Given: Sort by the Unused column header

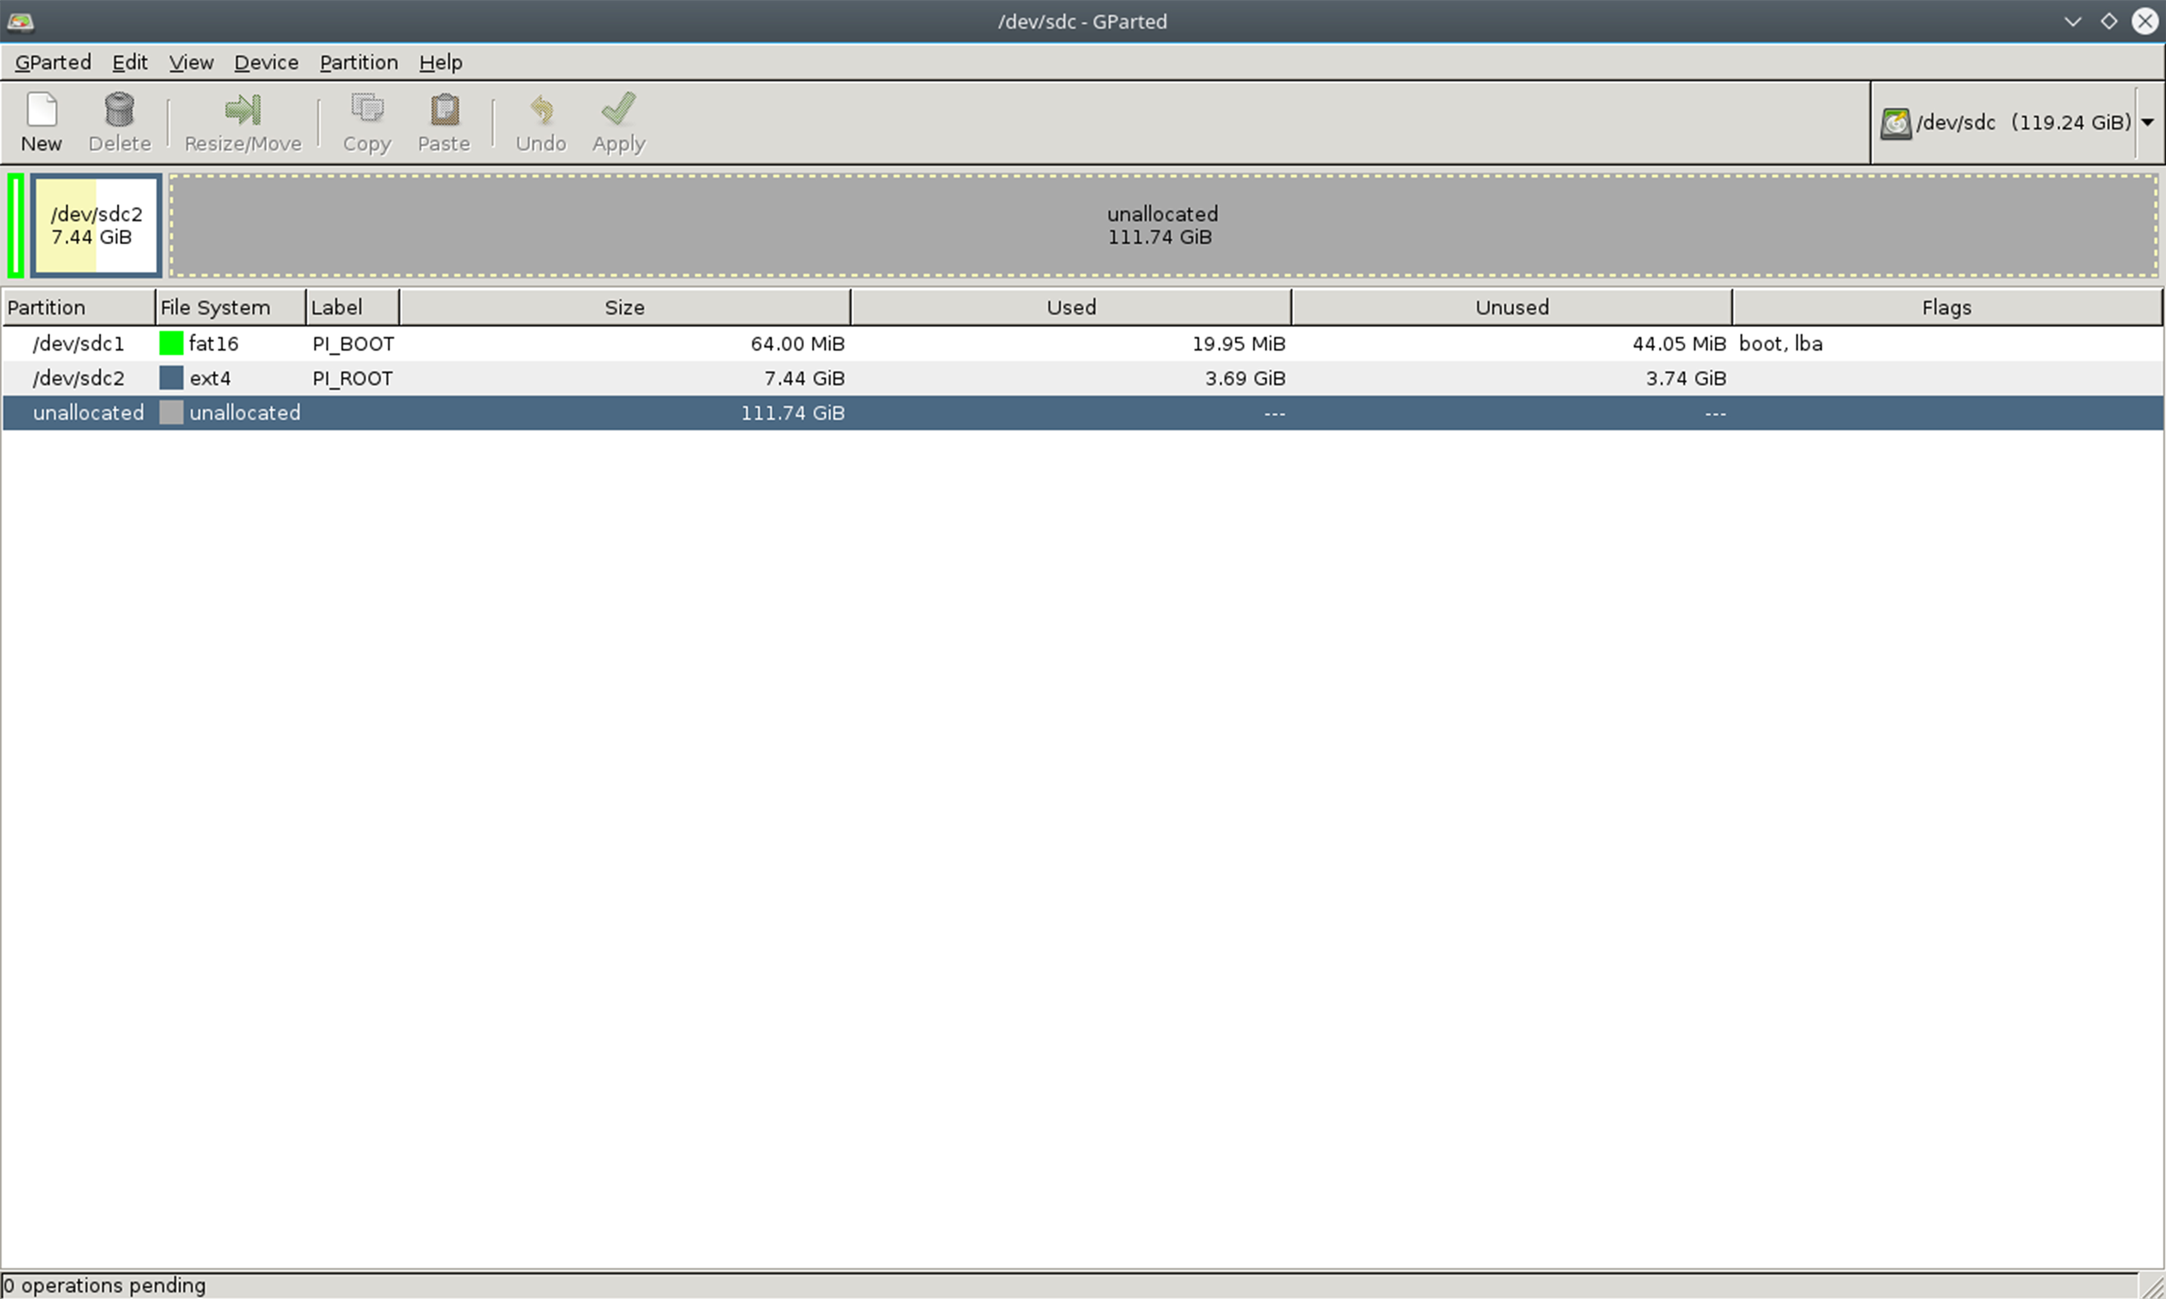Looking at the screenshot, I should click(1512, 307).
